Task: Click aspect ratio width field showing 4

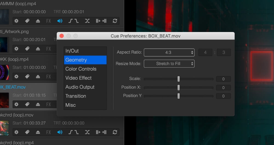Action: click(205, 52)
